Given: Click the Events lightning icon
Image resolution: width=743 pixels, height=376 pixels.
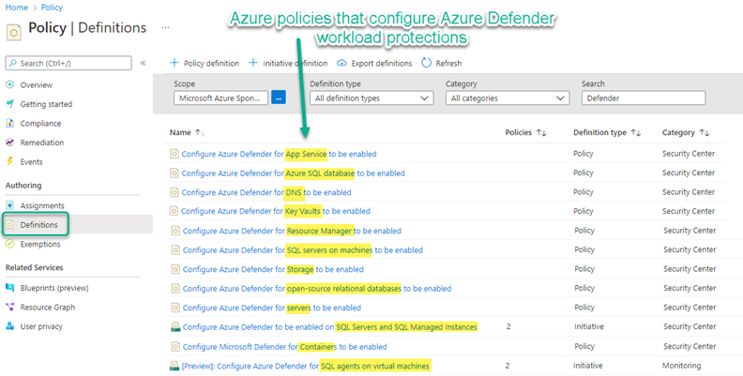Looking at the screenshot, I should tap(10, 161).
